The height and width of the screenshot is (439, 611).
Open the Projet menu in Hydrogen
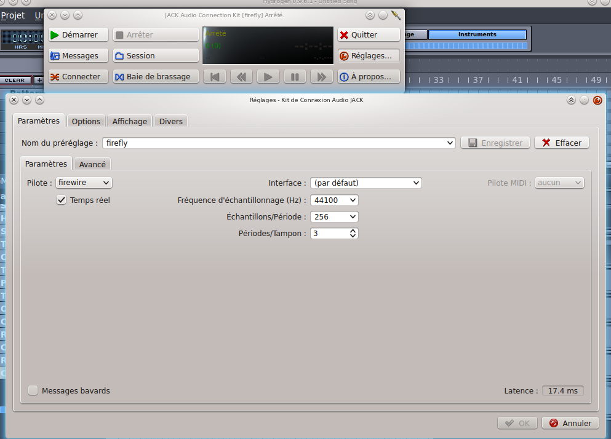click(x=13, y=15)
